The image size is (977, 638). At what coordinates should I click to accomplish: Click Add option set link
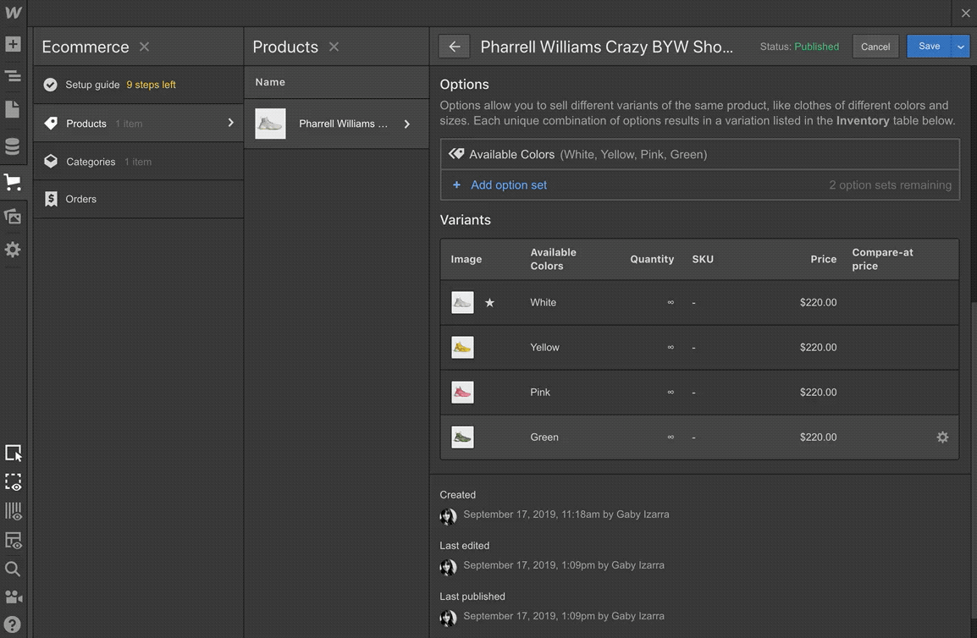[x=509, y=185]
